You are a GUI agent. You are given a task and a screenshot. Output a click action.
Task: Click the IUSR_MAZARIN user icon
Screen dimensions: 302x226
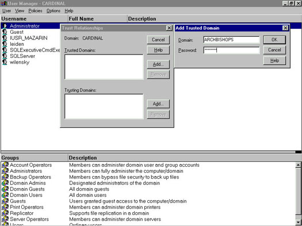[5, 38]
